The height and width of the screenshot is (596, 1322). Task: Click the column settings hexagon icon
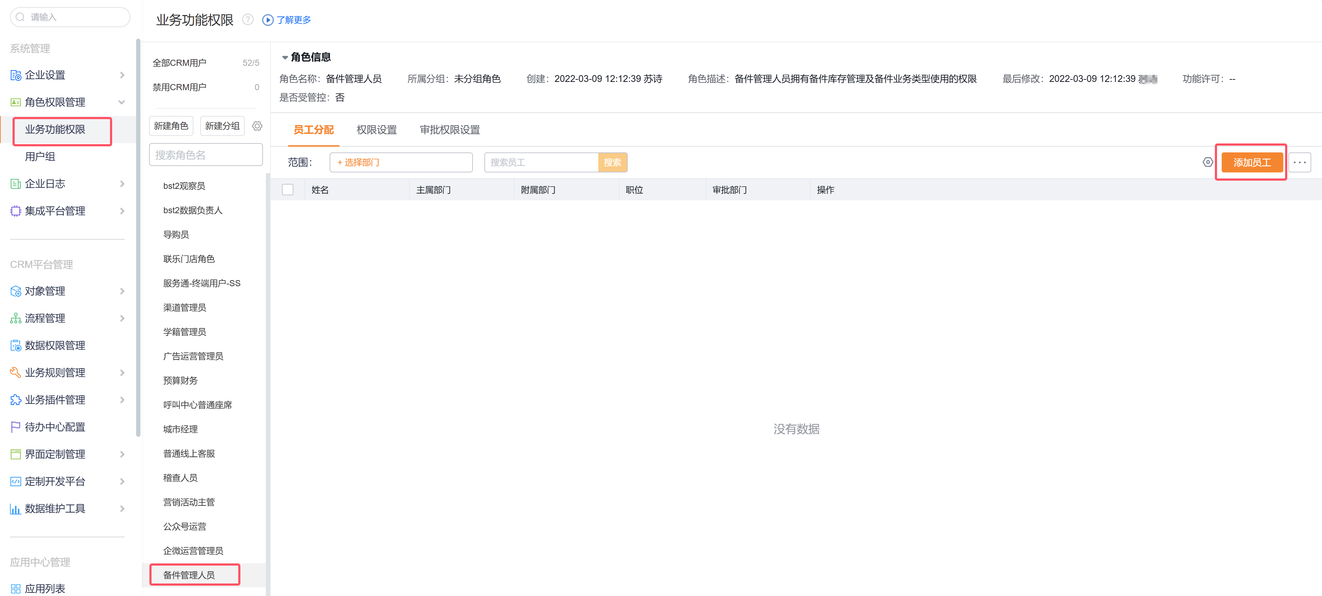pyautogui.click(x=1208, y=162)
